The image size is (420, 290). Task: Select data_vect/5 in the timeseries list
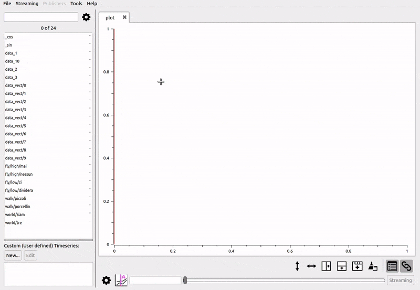pyautogui.click(x=16, y=126)
